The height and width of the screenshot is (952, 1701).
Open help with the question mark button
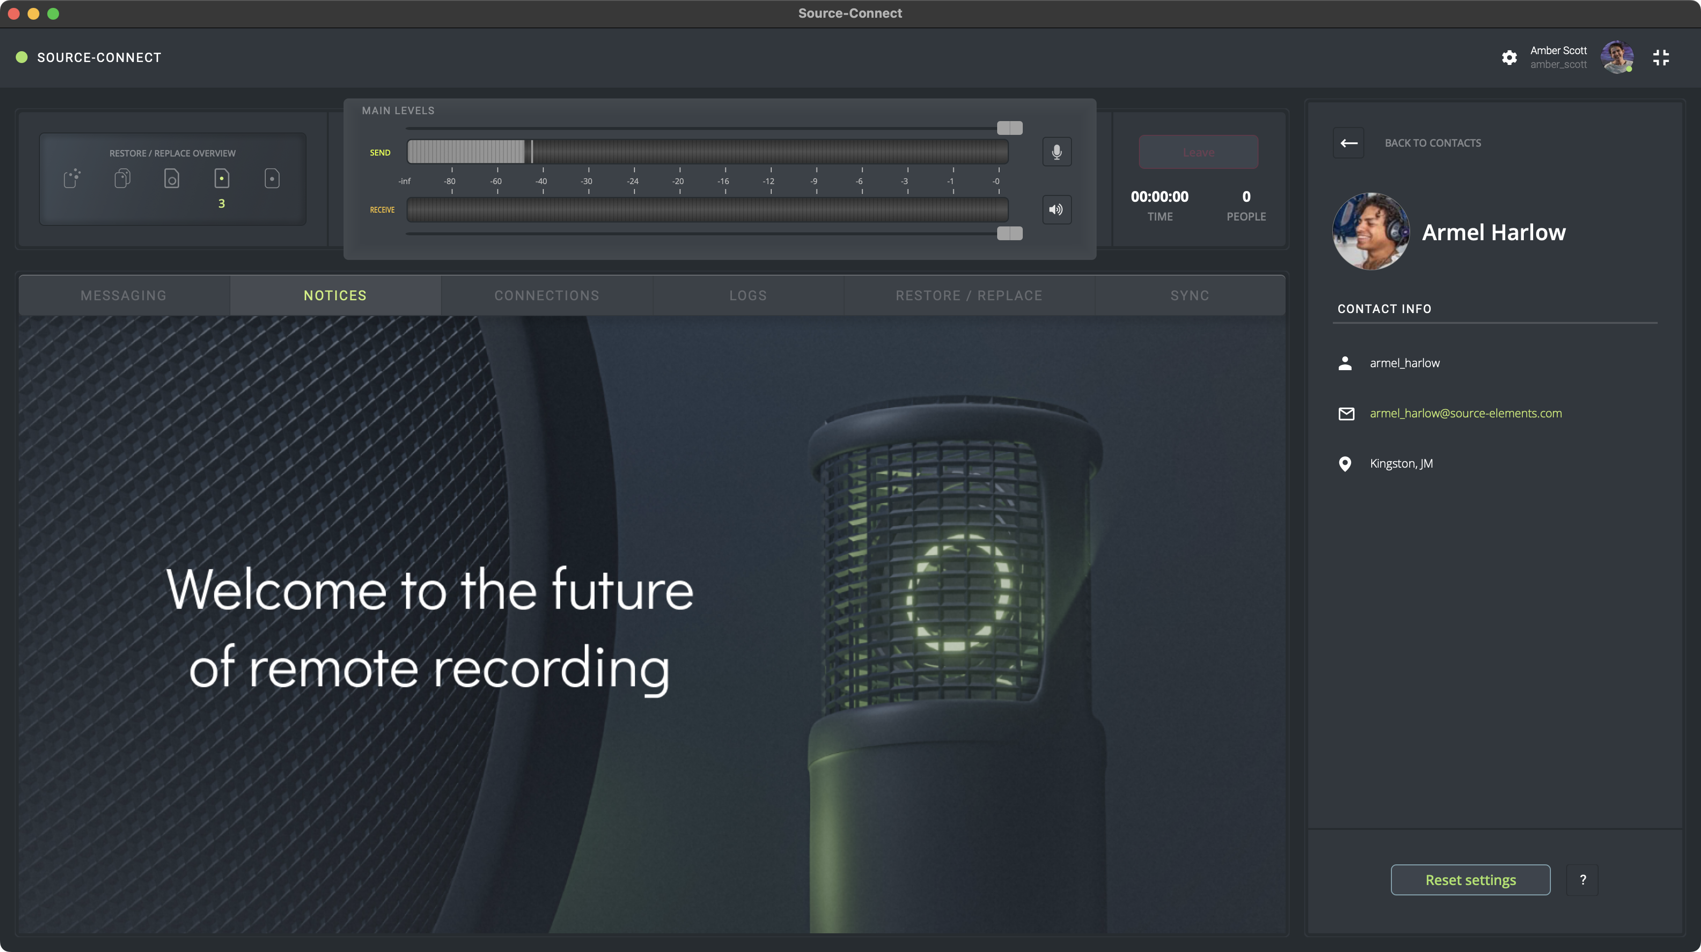point(1582,879)
